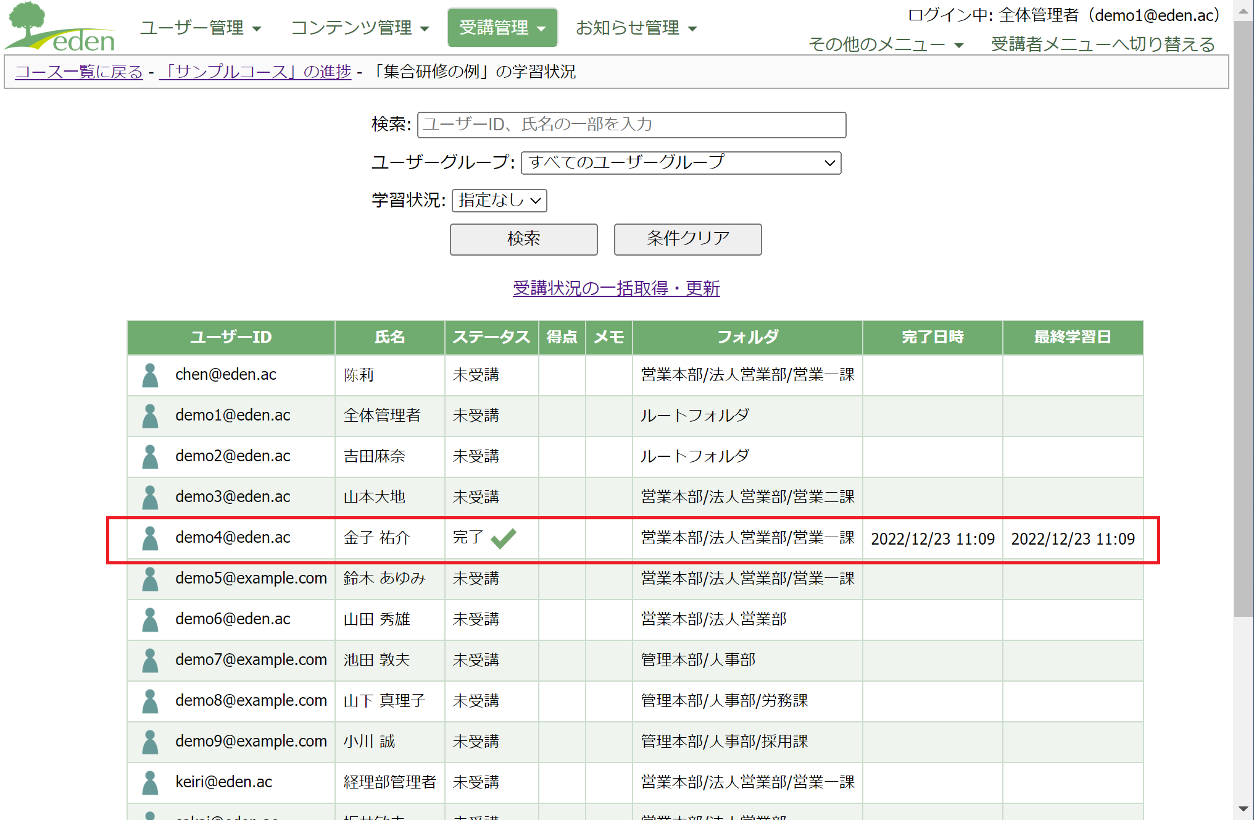
Task: Click the 完了日時 cell for demo4@eden.ac
Action: pyautogui.click(x=932, y=539)
